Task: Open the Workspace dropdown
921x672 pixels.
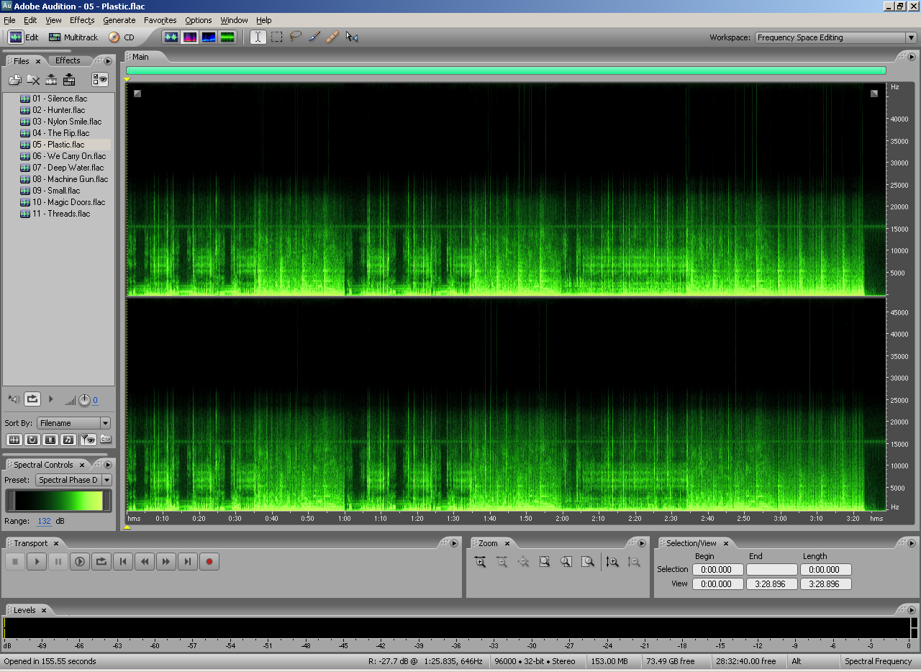Action: tap(835, 37)
